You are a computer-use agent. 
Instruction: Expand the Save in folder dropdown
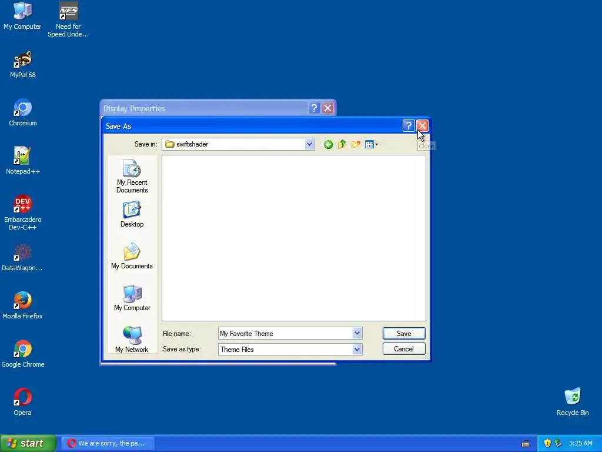[x=309, y=145]
